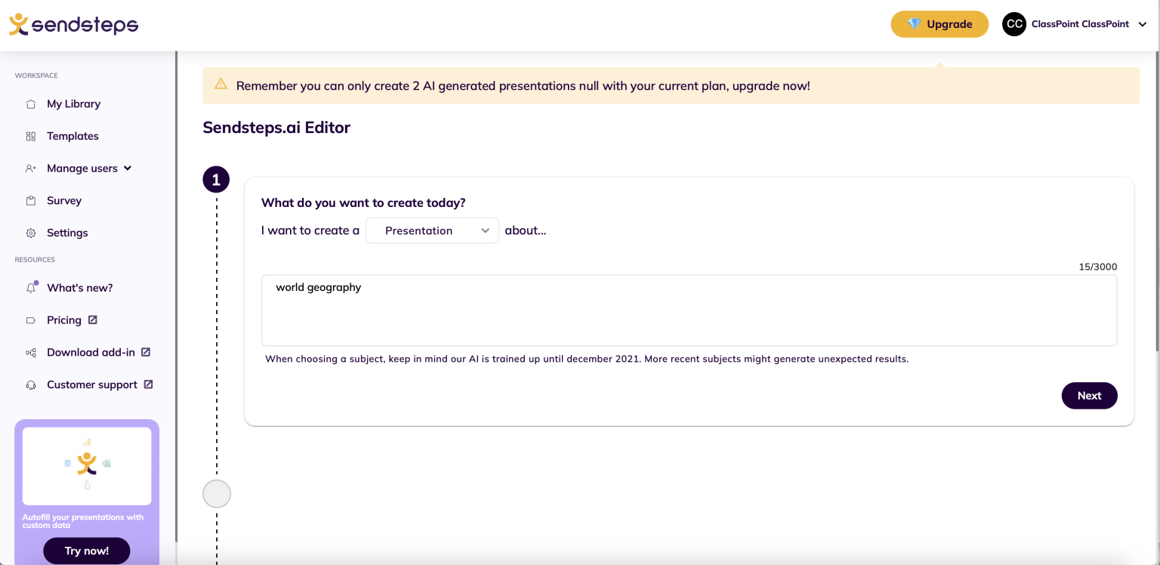Select the Templates icon in the sidebar
This screenshot has width=1160, height=565.
31,136
